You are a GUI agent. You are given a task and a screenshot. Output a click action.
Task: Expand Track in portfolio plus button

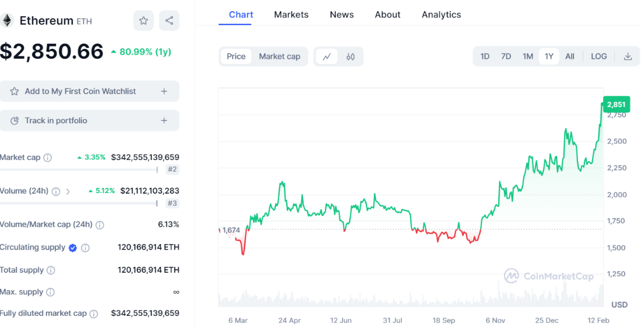(x=164, y=120)
